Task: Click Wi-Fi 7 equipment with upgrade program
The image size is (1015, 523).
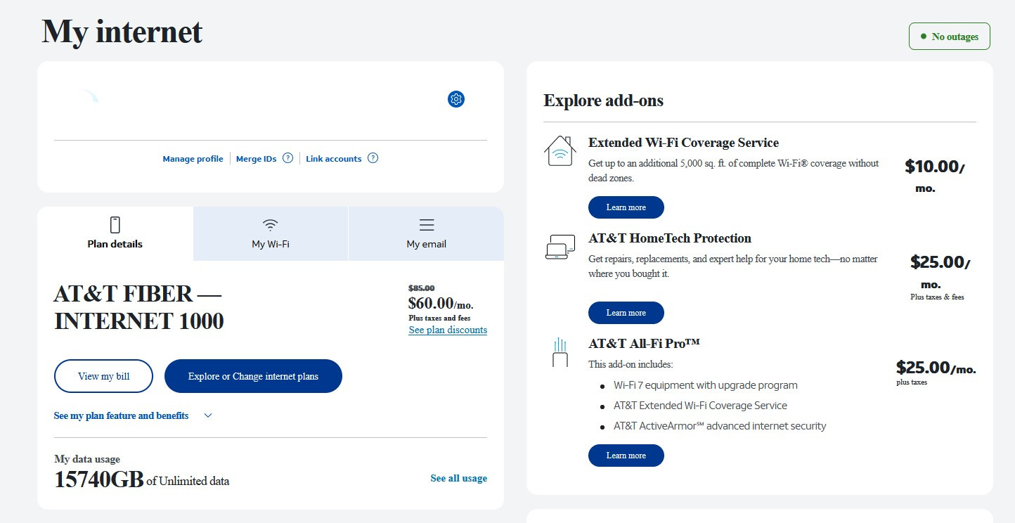Action: 706,385
